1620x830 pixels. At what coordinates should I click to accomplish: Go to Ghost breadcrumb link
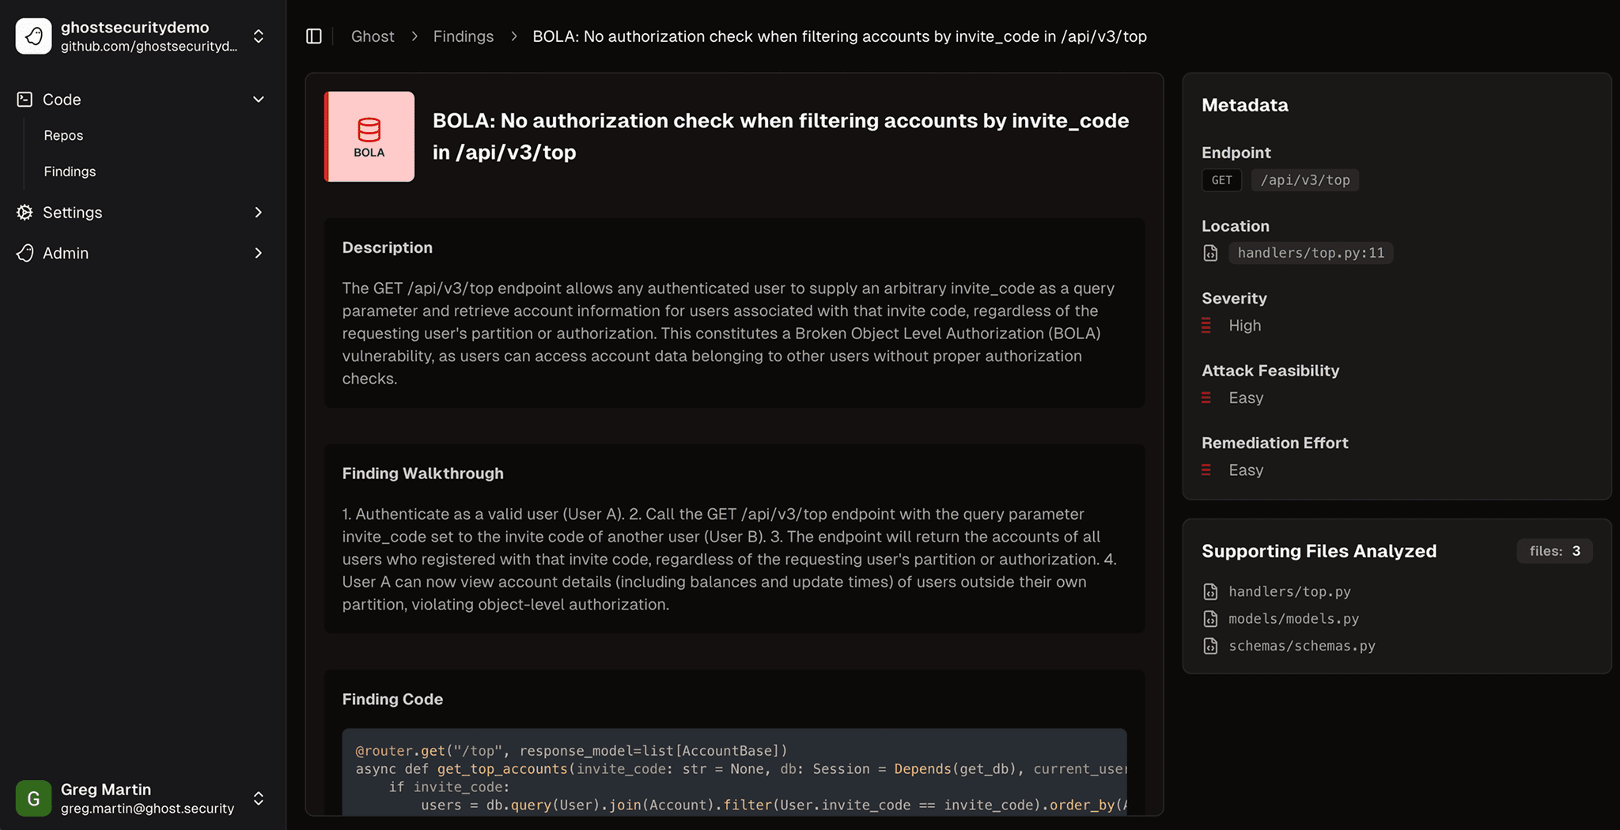coord(373,36)
